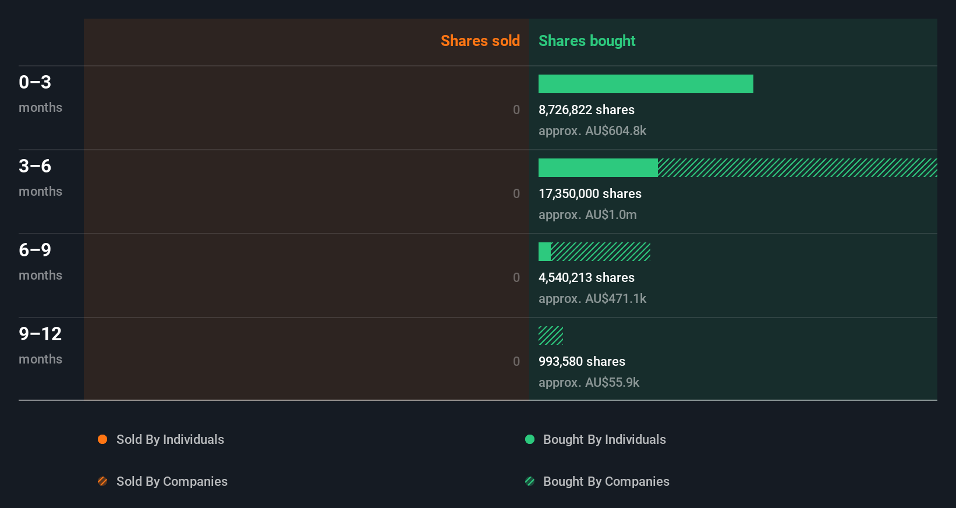This screenshot has height=508, width=956.
Task: Click the striped bar segment for 6–9 months
Action: [601, 252]
